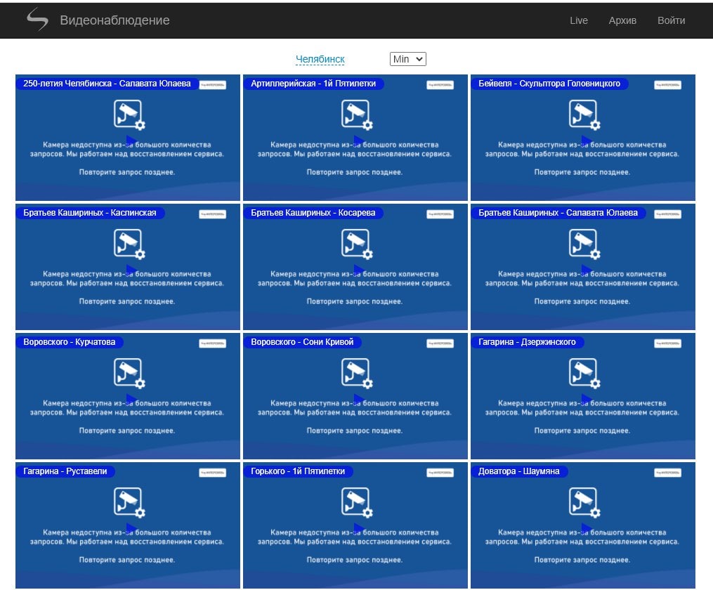The height and width of the screenshot is (590, 713).
Task: Open the Архив menu item
Action: 622,20
